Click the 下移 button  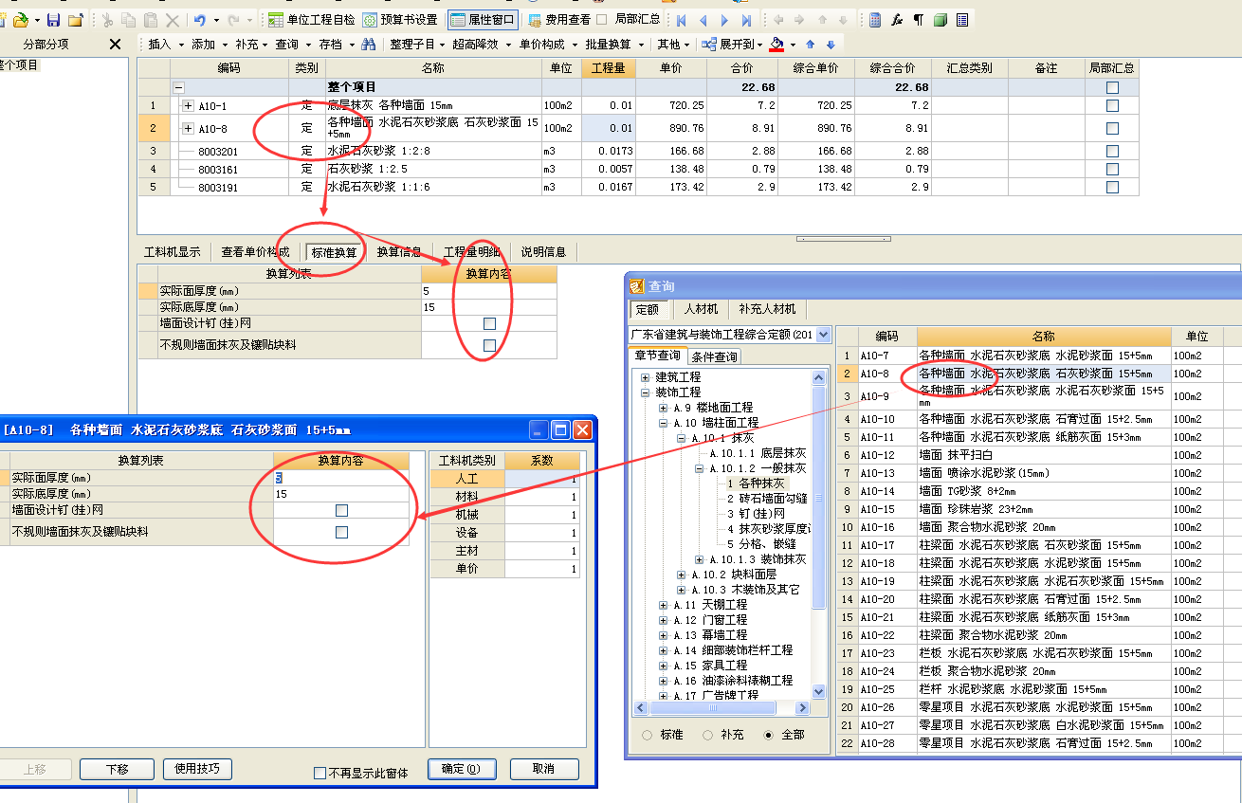(x=118, y=769)
